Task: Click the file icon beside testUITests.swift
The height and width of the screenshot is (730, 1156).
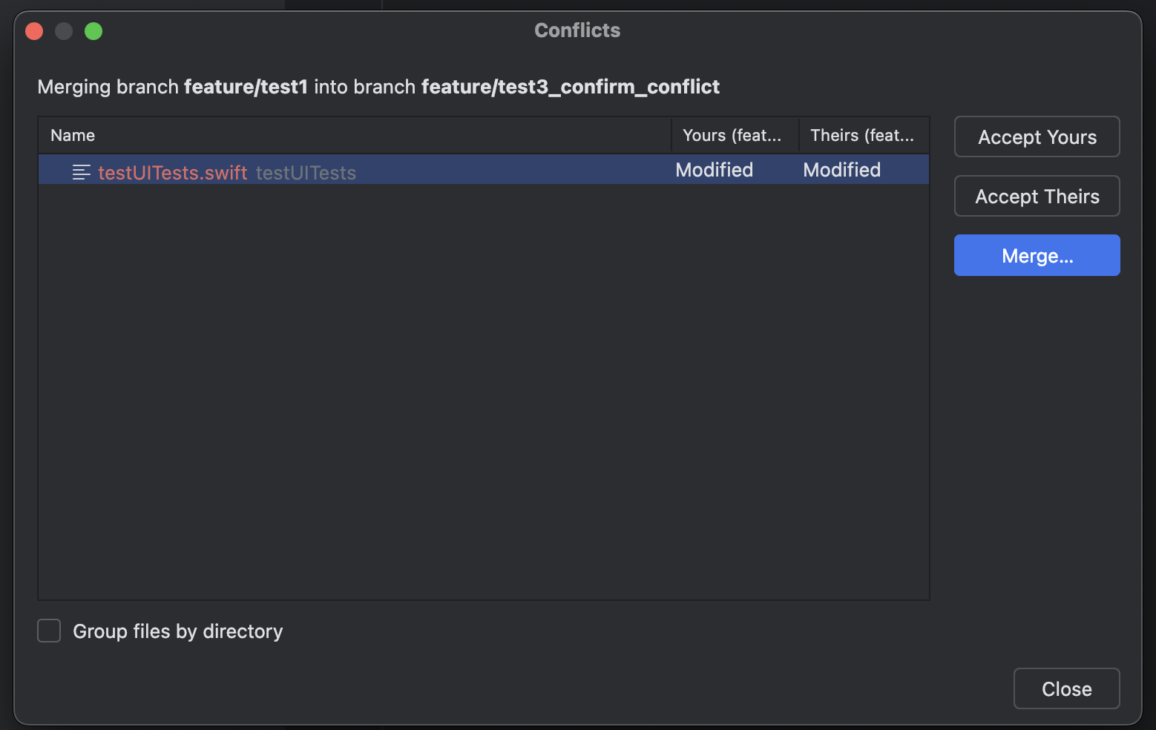Action: pyautogui.click(x=81, y=172)
